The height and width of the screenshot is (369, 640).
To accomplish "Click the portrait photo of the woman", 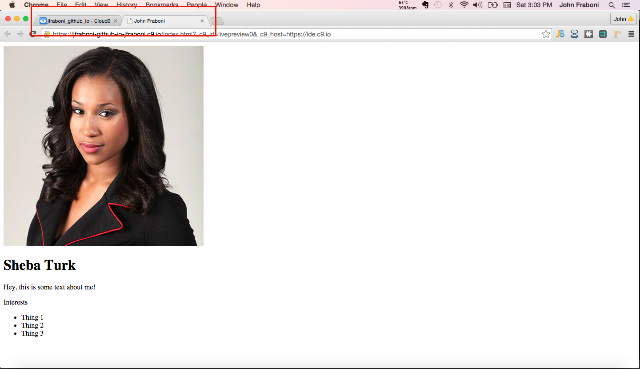I will pos(104,146).
